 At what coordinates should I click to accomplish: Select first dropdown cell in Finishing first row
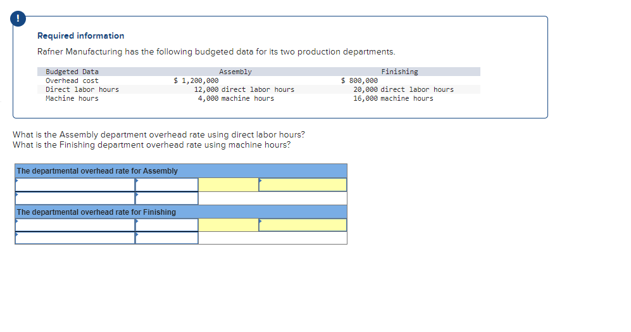[75, 225]
